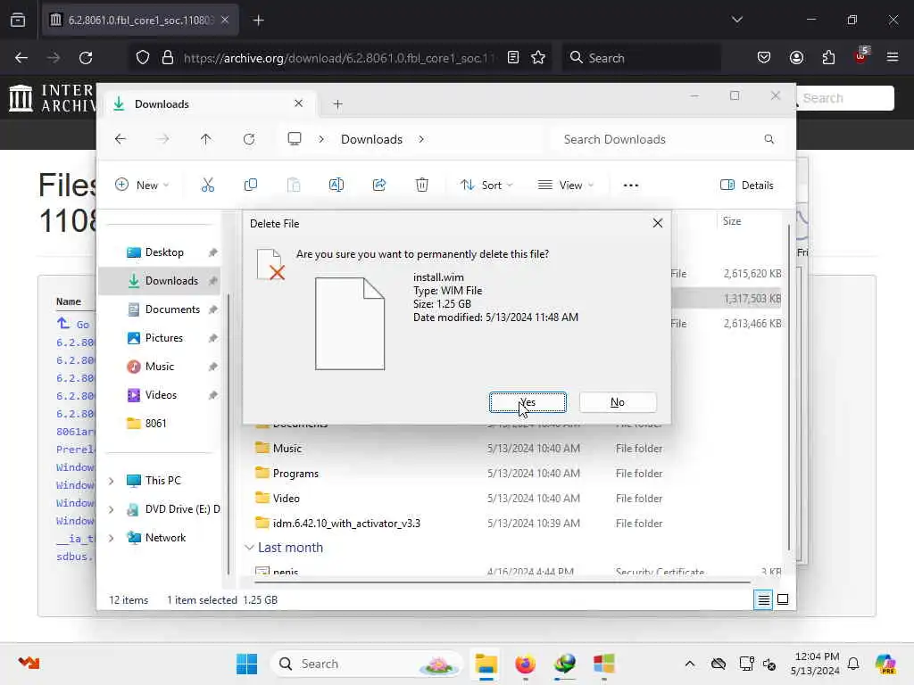
Task: Click the Firefox Search box
Action: (x=641, y=58)
